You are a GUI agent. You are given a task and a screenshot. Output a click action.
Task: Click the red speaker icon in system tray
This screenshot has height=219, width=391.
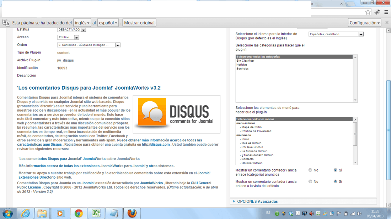311,214
